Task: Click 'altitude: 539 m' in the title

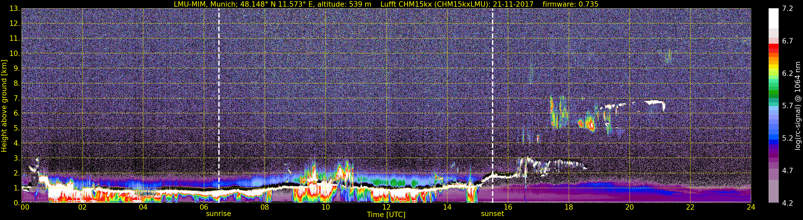Action: (344, 4)
